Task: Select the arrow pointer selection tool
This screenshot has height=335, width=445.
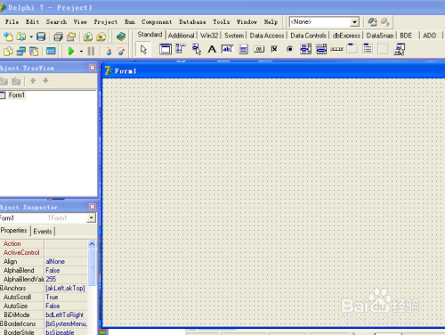Action: [x=143, y=49]
